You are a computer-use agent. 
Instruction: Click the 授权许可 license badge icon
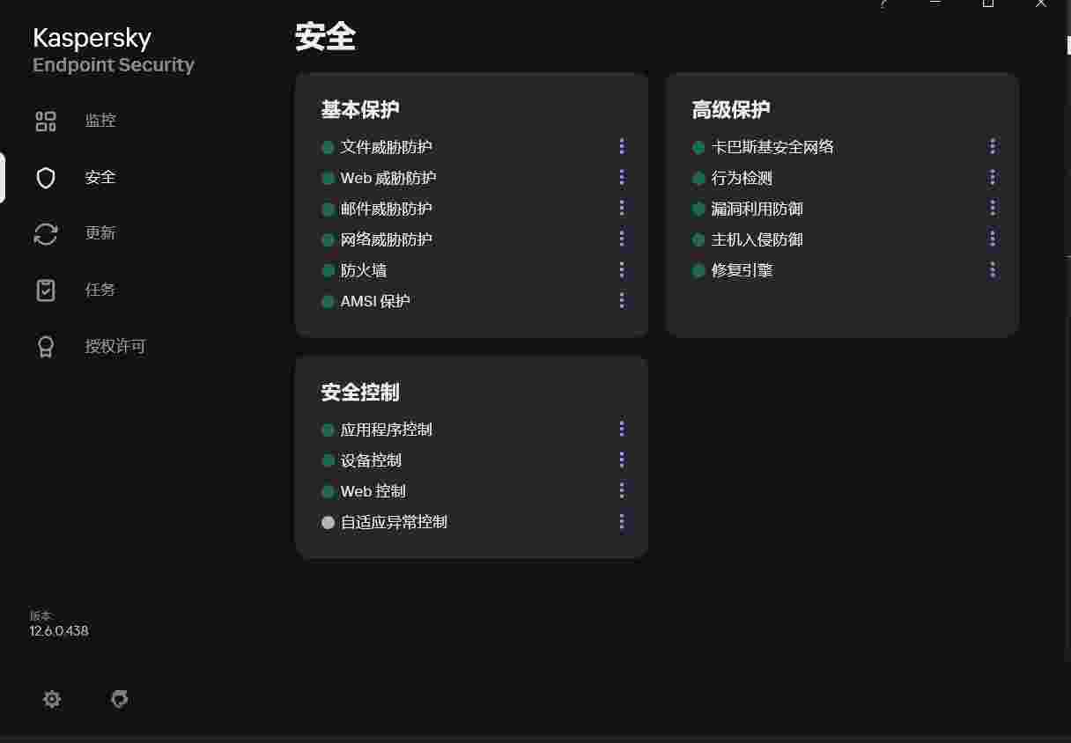click(46, 347)
